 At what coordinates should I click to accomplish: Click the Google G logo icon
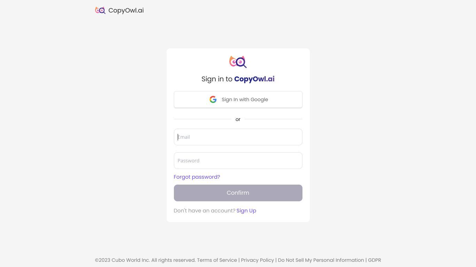(213, 99)
